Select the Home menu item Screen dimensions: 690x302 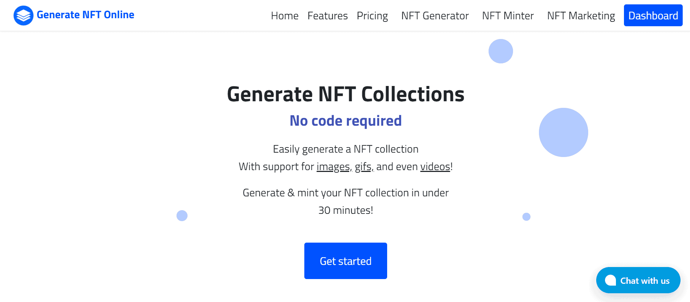point(285,16)
